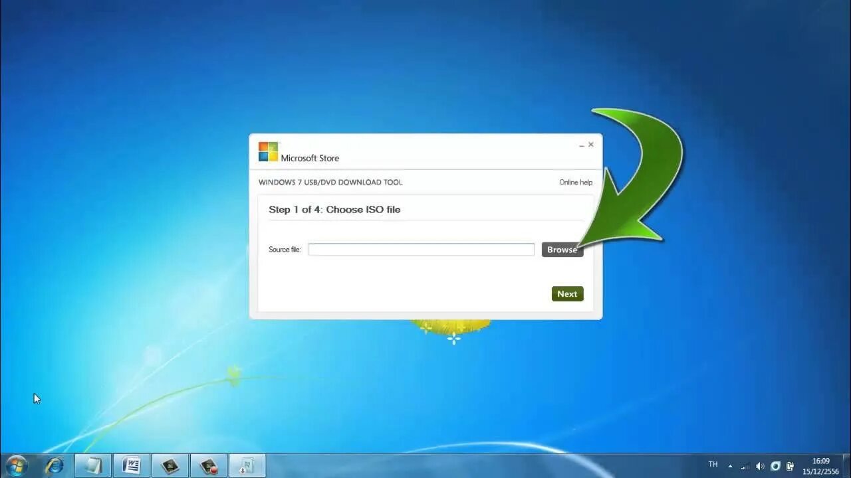Open the Notepad taskbar icon

(92, 465)
